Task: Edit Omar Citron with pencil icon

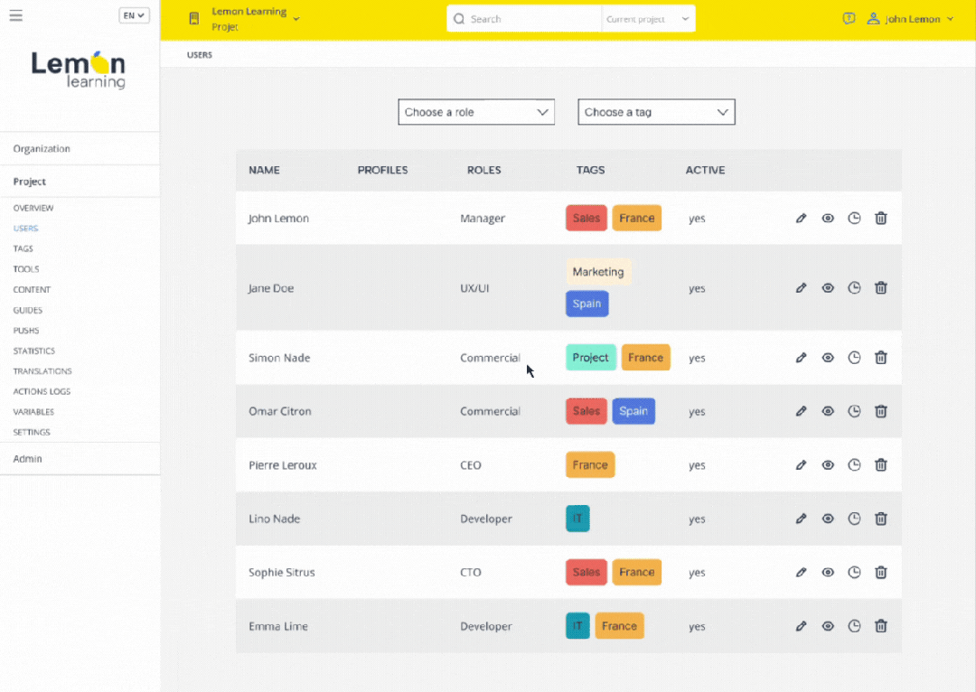Action: 801,411
